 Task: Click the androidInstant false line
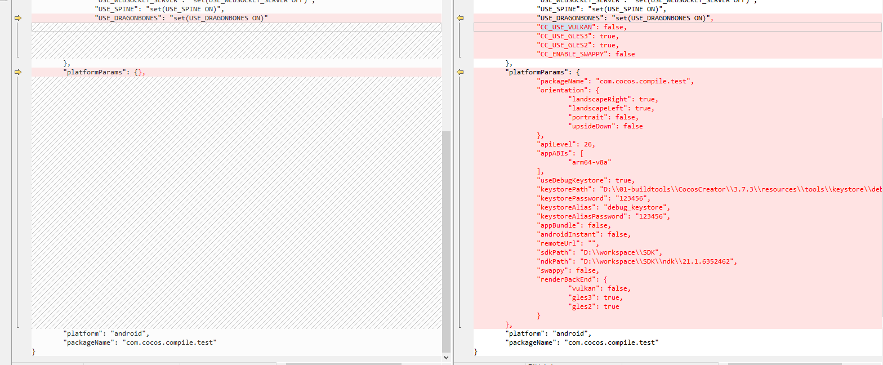click(x=584, y=234)
